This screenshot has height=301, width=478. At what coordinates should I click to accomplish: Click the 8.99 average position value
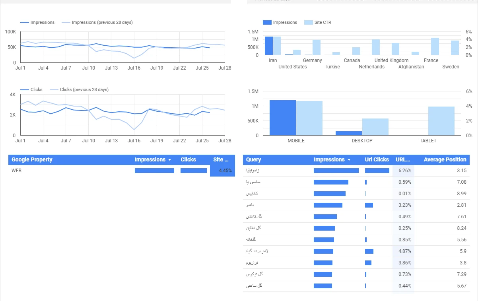pyautogui.click(x=462, y=194)
